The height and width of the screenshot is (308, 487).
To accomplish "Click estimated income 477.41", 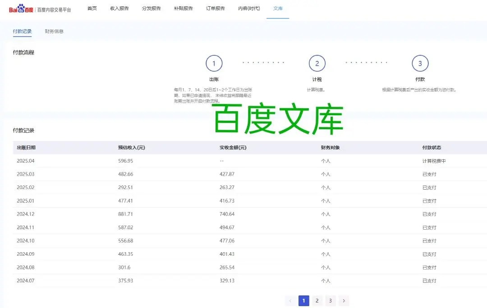I will pyautogui.click(x=125, y=201).
